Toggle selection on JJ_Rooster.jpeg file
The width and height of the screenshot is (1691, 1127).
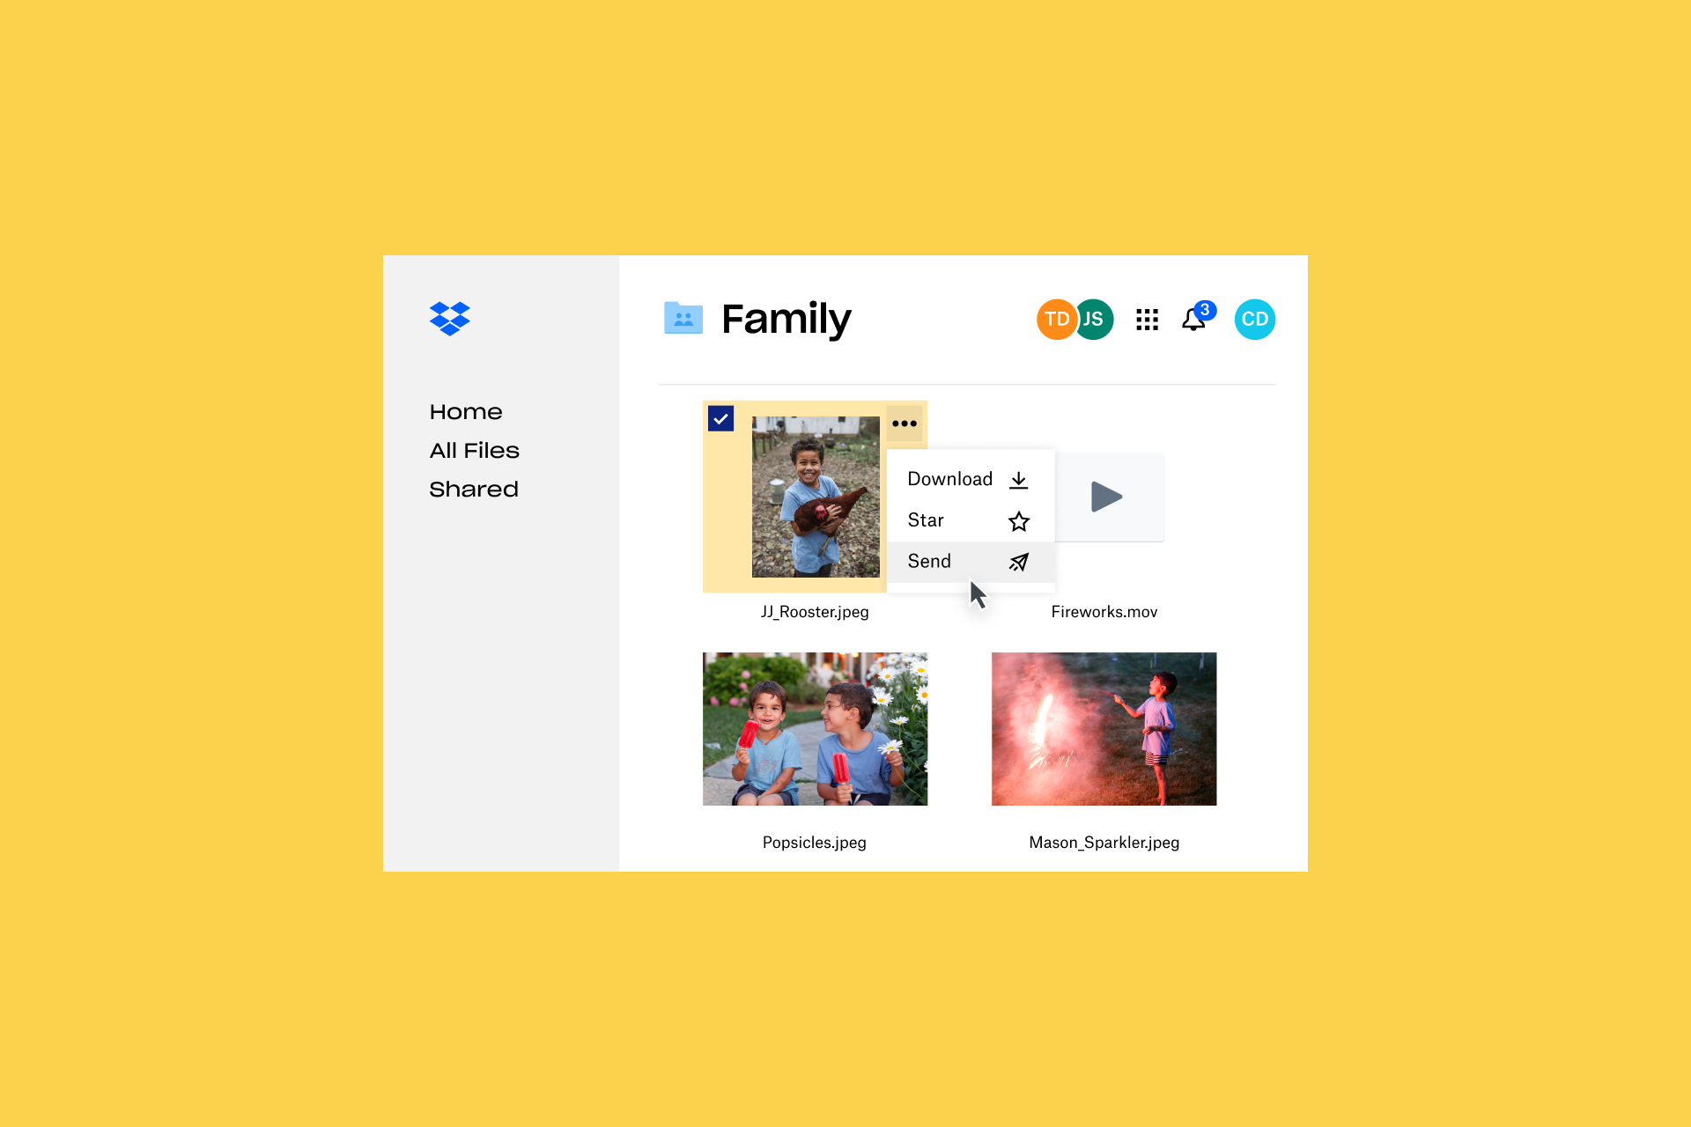(721, 417)
